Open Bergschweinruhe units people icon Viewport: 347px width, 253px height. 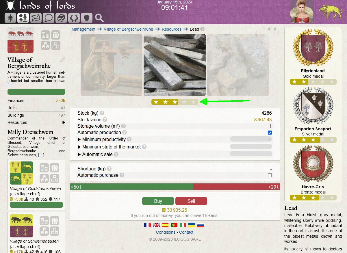(56, 35)
